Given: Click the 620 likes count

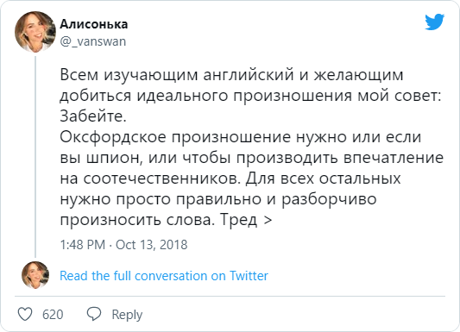Looking at the screenshot, I should click(x=53, y=315).
